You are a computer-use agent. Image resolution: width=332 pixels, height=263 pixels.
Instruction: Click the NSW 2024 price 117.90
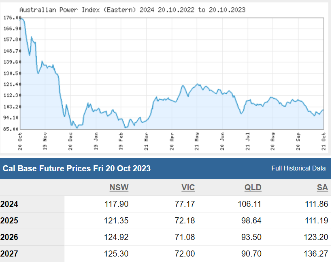click(x=116, y=204)
